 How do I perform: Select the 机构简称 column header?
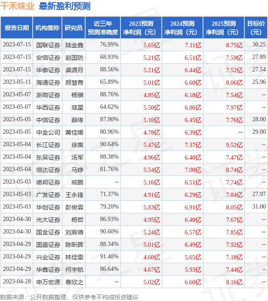click(x=47, y=28)
